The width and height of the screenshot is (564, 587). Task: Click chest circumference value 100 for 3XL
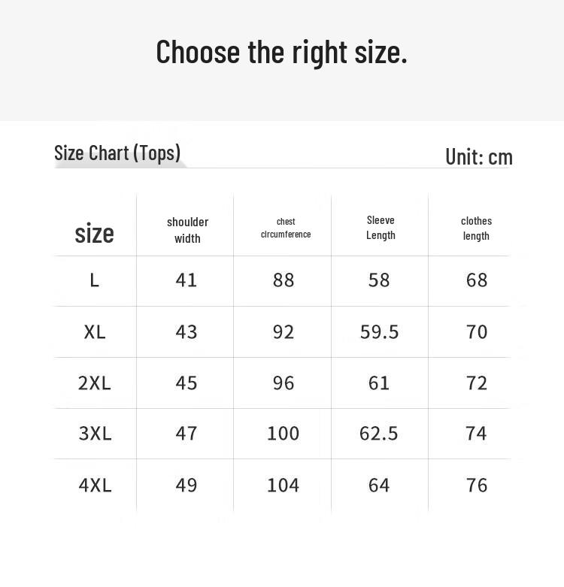point(283,434)
